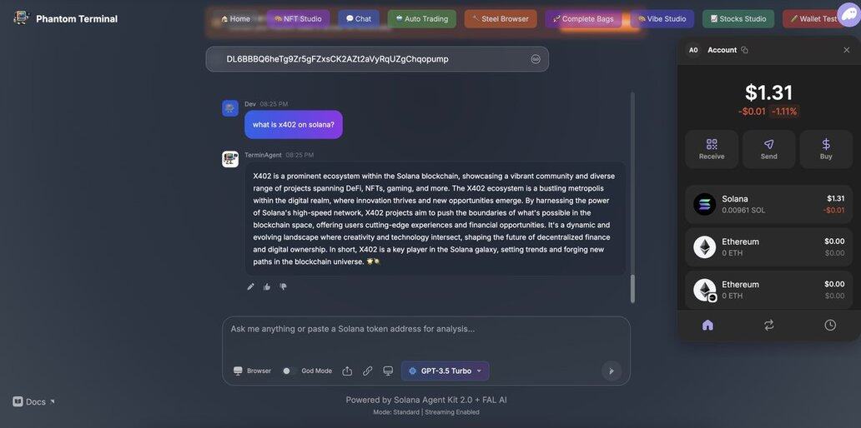
Task: Open the wallet swap tab icon
Action: (x=768, y=325)
